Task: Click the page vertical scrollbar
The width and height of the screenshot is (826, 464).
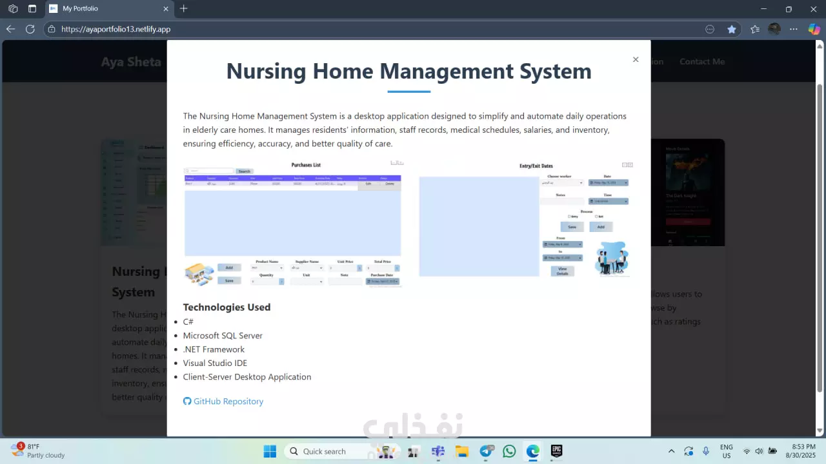Action: (820, 238)
